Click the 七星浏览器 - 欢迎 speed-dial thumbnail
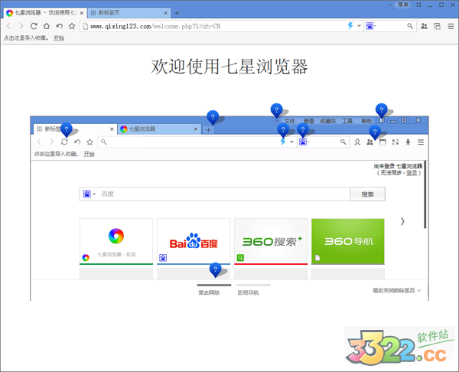Image resolution: width=459 pixels, height=372 pixels. coord(116,241)
